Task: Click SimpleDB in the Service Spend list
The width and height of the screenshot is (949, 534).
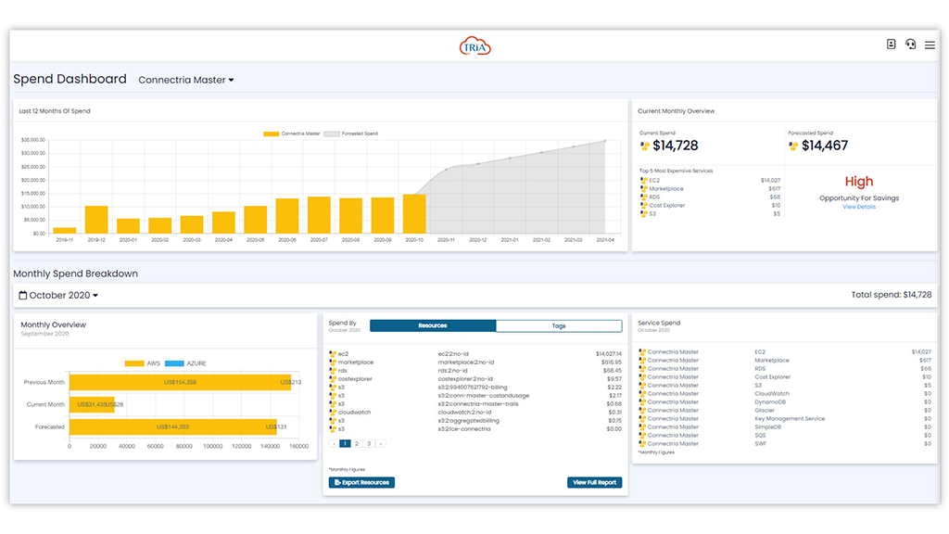Action: pos(768,426)
